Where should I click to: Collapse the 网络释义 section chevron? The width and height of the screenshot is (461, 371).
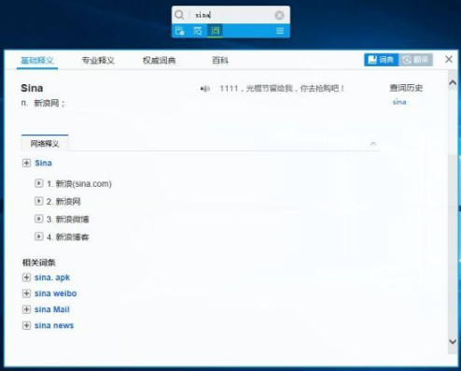coord(373,144)
